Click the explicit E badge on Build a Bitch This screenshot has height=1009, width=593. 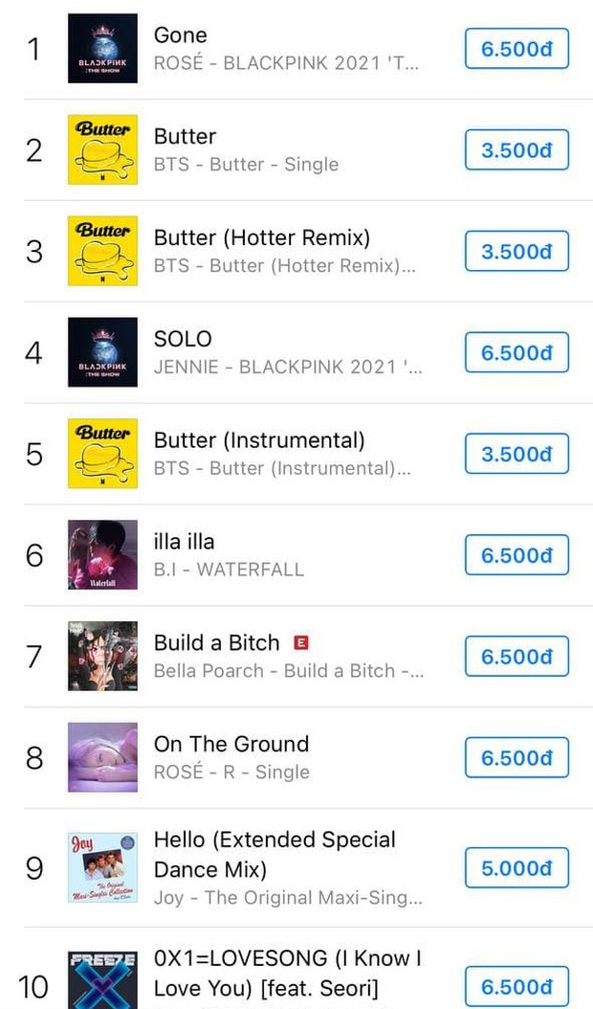point(301,643)
